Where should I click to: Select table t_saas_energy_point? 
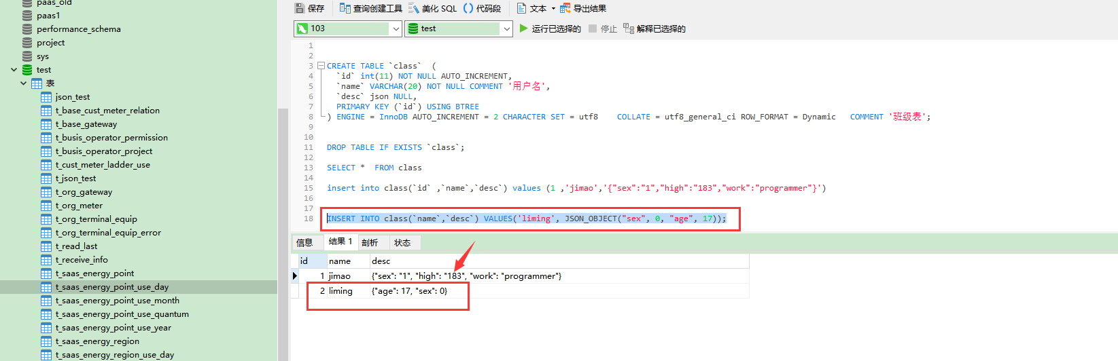click(x=94, y=273)
